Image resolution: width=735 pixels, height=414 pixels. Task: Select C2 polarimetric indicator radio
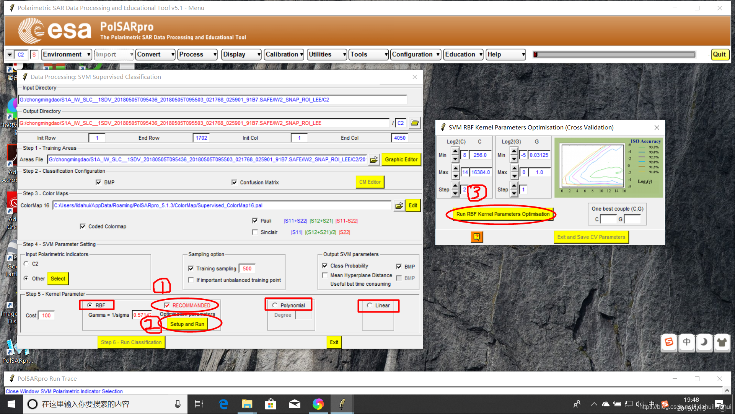26,263
